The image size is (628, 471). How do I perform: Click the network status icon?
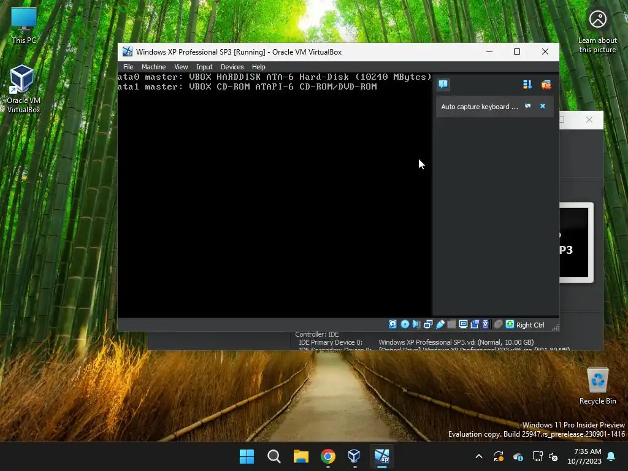[x=428, y=324]
